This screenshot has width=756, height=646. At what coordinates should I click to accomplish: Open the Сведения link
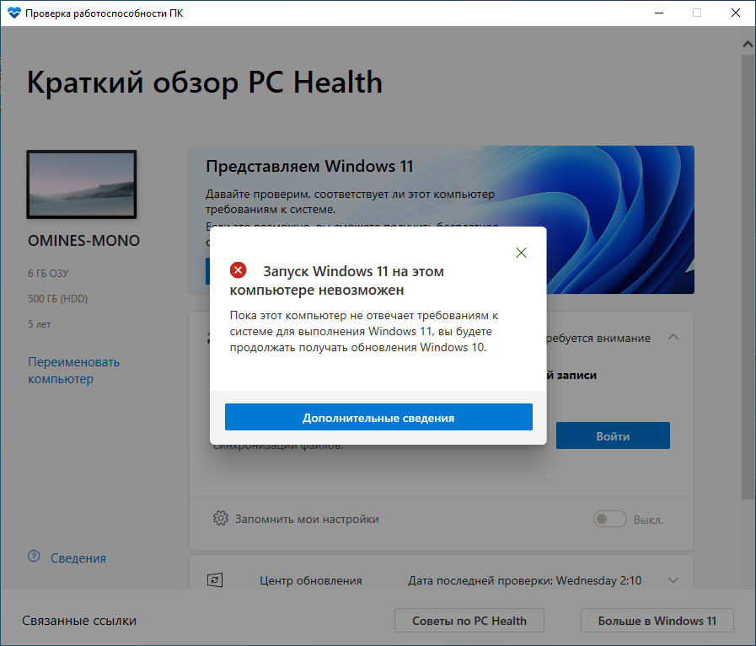pos(78,558)
